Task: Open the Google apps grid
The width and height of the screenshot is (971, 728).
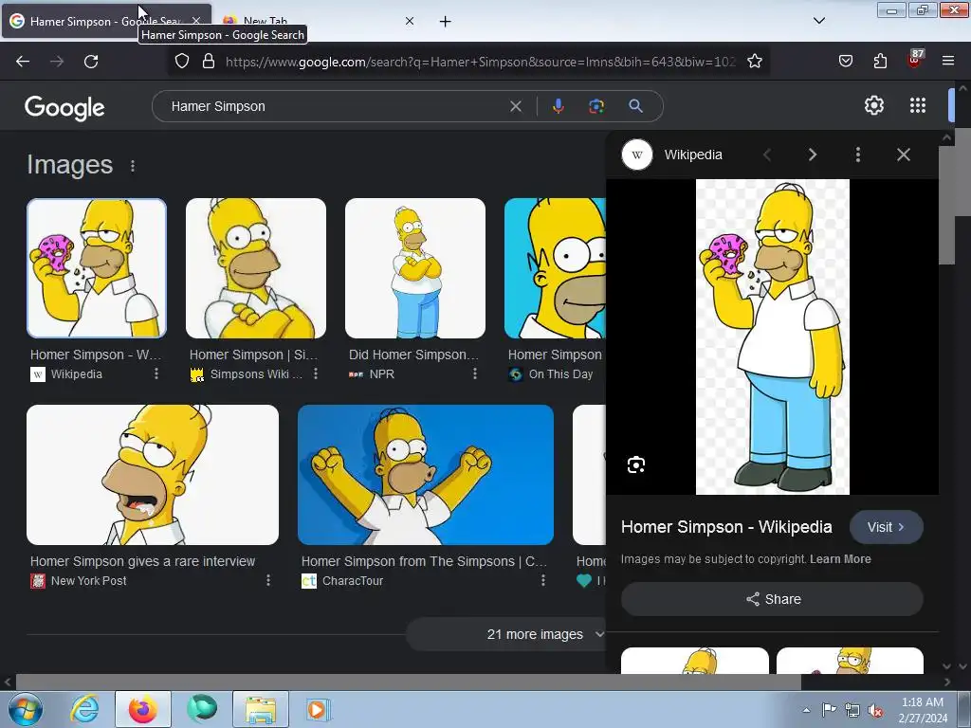Action: point(918,106)
